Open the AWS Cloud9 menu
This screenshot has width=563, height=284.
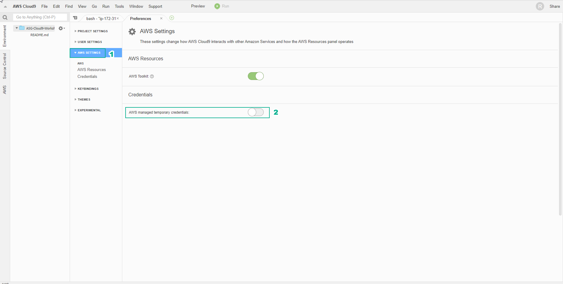point(24,6)
